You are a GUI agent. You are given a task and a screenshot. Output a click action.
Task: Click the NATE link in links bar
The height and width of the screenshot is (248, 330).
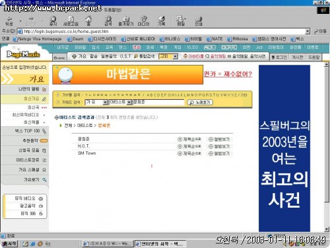click(214, 39)
